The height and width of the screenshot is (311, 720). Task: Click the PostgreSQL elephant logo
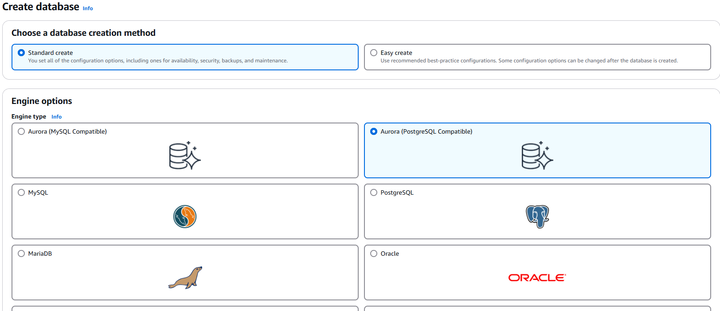[537, 216]
